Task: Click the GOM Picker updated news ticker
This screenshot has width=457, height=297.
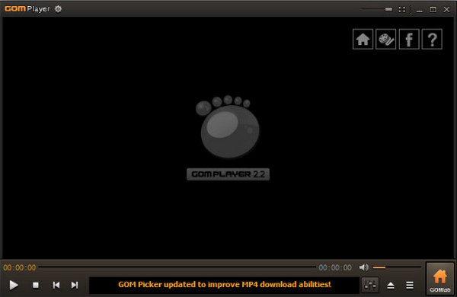Action: click(x=225, y=285)
